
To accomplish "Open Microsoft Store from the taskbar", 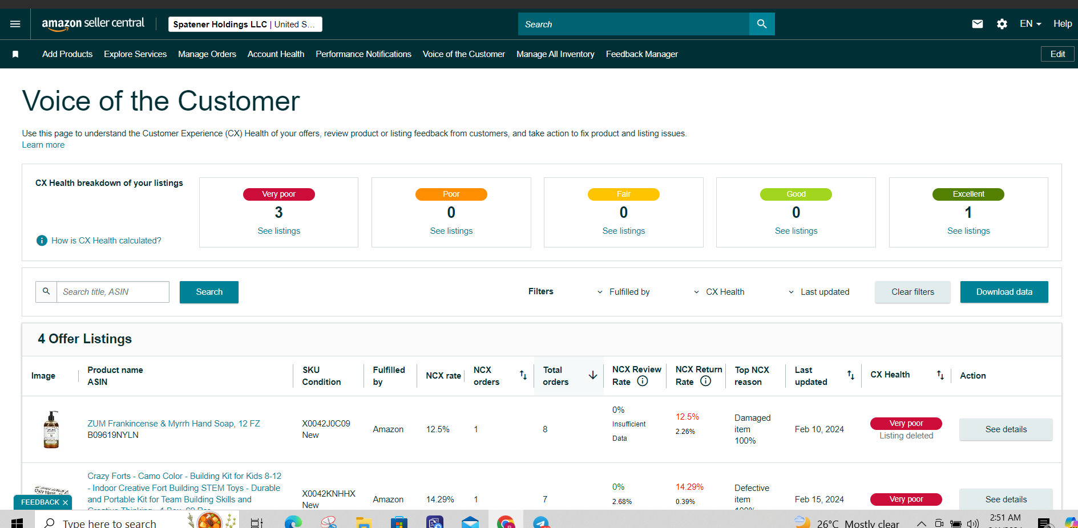I will click(399, 522).
